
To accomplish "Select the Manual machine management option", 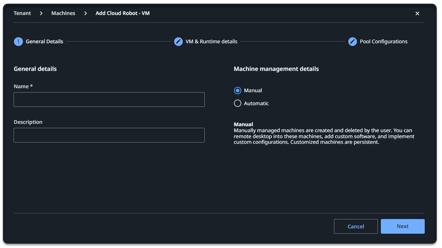I will pos(238,90).
